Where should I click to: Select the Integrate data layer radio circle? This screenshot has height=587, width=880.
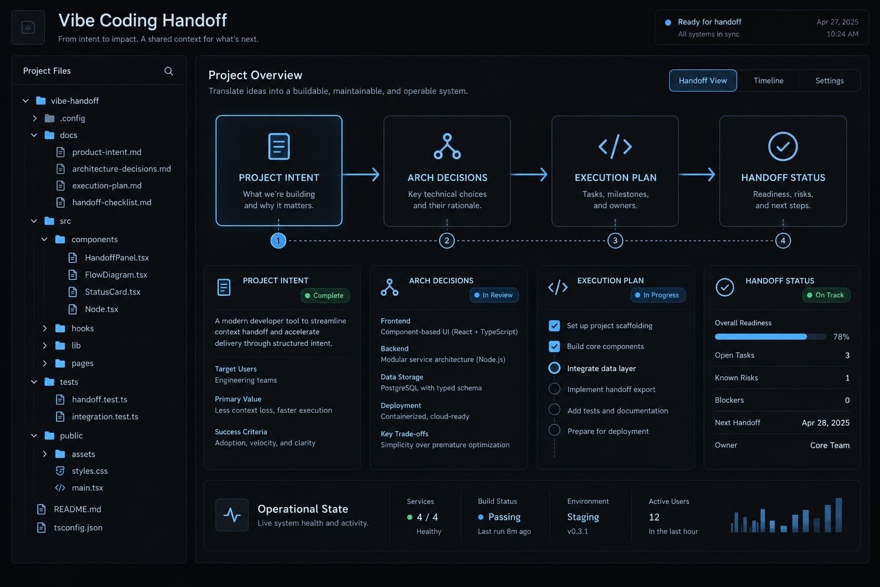[x=555, y=368]
